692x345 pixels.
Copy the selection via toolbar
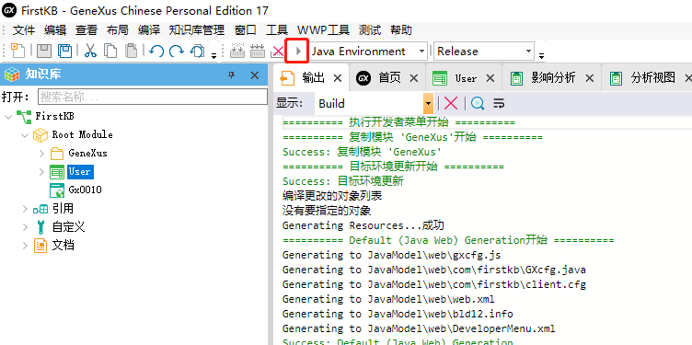[x=110, y=52]
